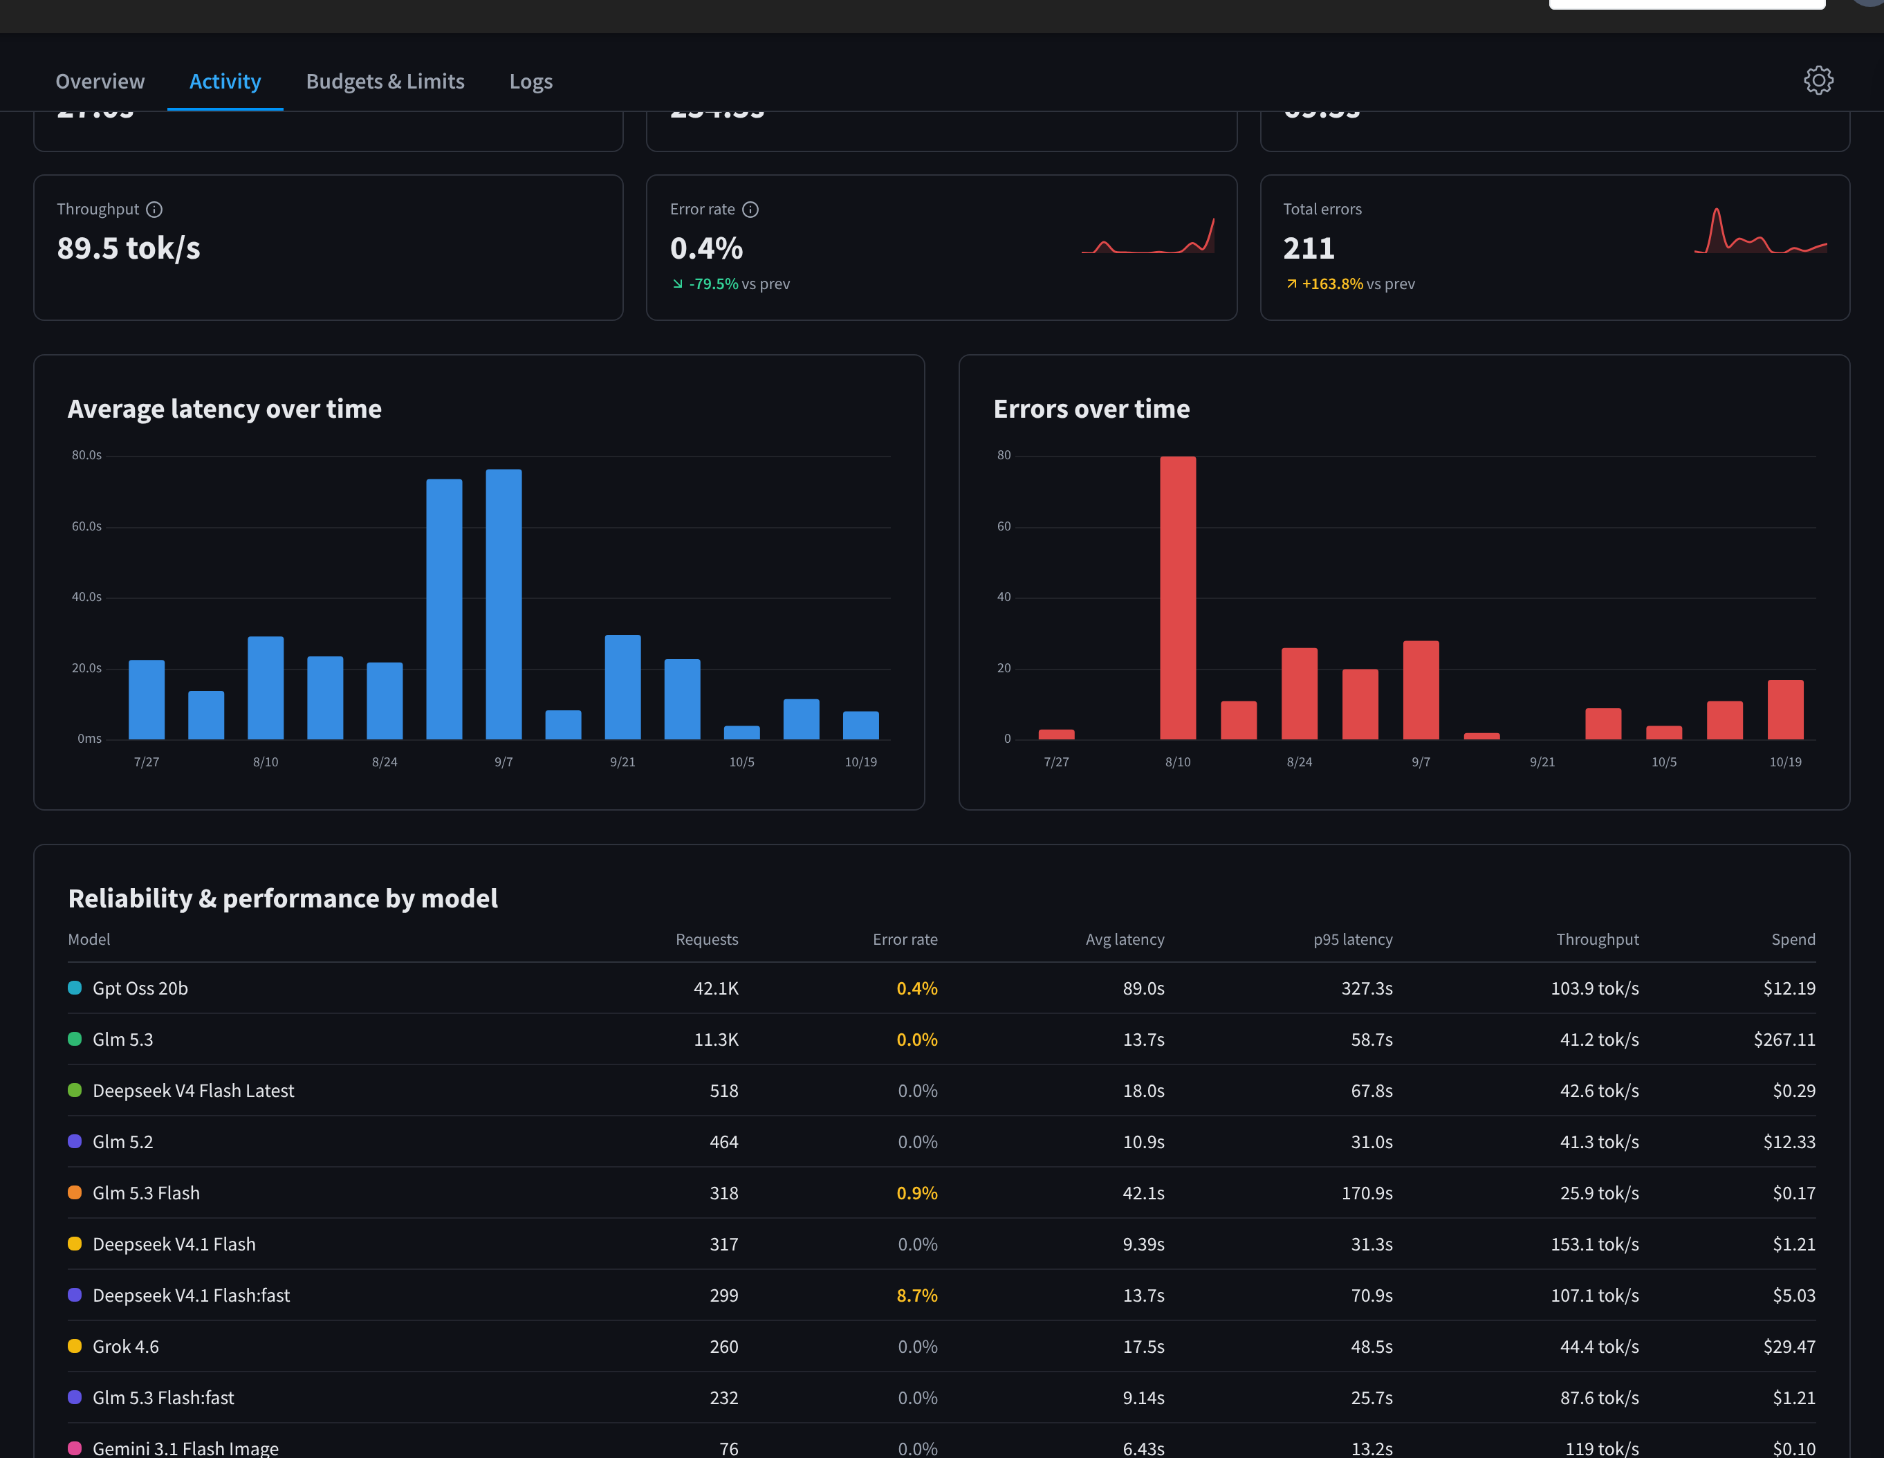The height and width of the screenshot is (1458, 1884).
Task: Sort by Spend column header
Action: (x=1793, y=939)
